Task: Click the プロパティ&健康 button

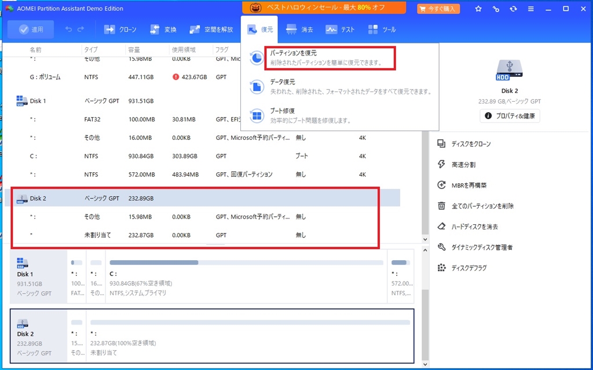Action: (510, 116)
